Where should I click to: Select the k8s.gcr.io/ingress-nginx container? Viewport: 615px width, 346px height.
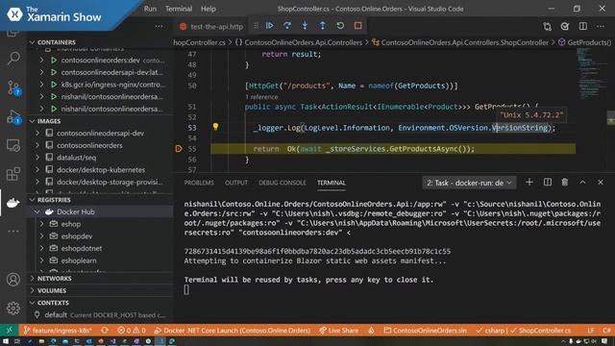tap(100, 85)
